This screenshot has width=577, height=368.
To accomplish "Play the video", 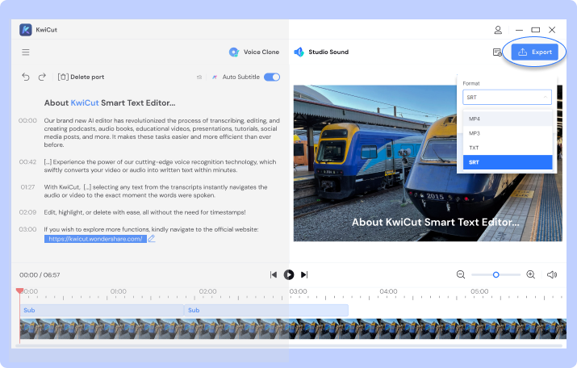I will (289, 275).
